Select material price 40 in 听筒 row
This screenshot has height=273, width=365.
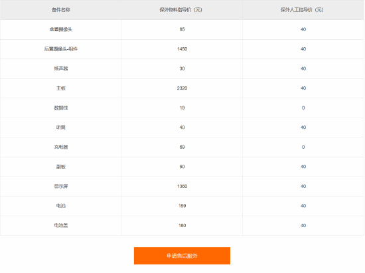click(182, 128)
